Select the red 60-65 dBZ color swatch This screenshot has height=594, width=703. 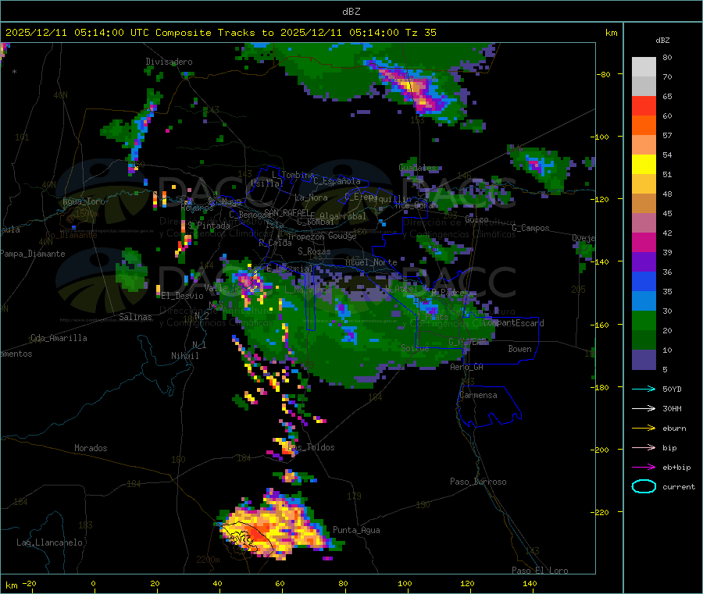[644, 105]
